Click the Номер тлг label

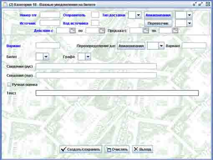pyautogui.click(x=28, y=15)
